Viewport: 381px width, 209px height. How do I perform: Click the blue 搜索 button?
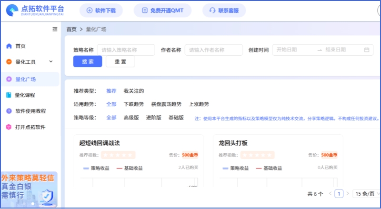point(88,61)
